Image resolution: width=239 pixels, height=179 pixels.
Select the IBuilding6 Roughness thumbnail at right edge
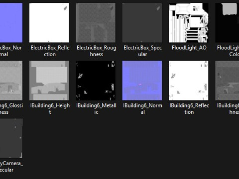coord(227,81)
